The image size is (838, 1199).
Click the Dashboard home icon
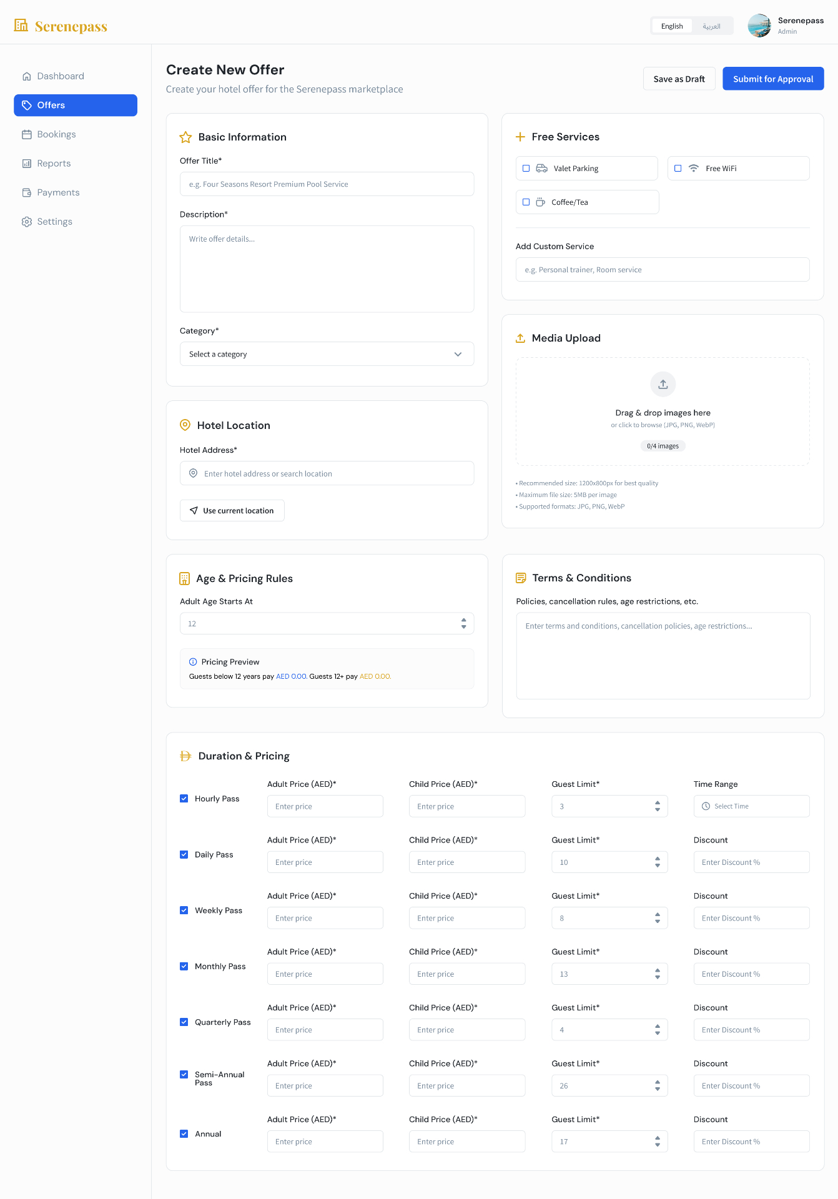27,76
